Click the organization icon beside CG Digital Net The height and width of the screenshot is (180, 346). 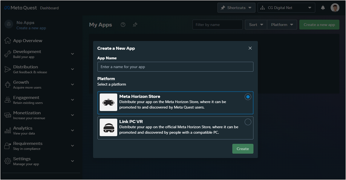262,8
